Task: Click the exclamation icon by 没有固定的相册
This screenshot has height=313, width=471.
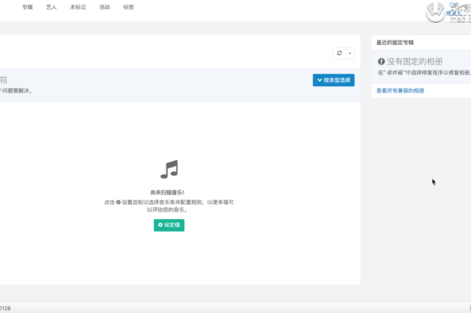Action: click(381, 62)
